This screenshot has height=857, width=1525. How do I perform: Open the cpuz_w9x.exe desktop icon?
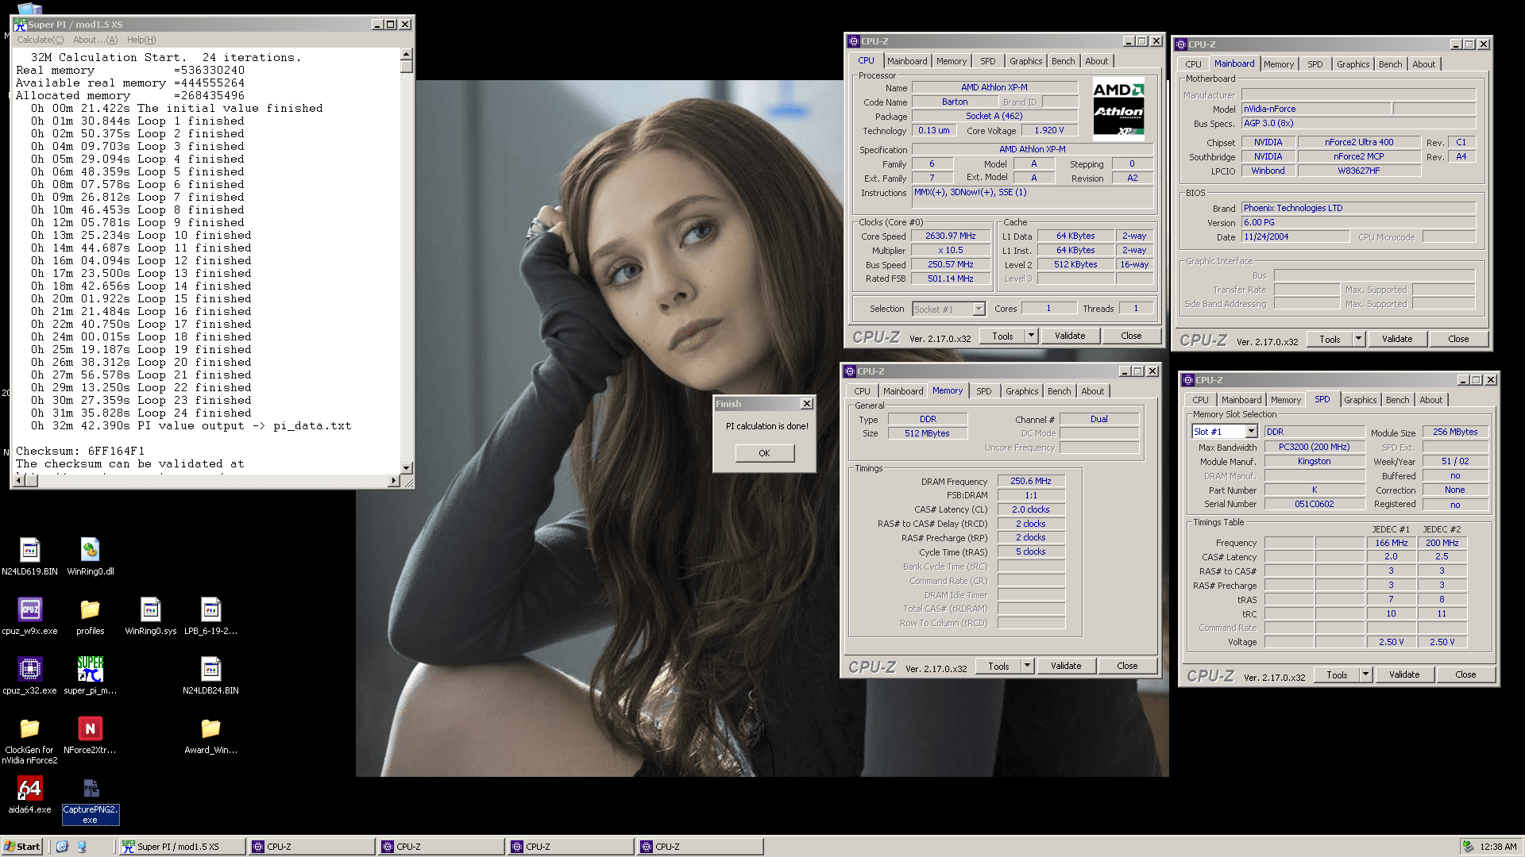click(x=29, y=610)
